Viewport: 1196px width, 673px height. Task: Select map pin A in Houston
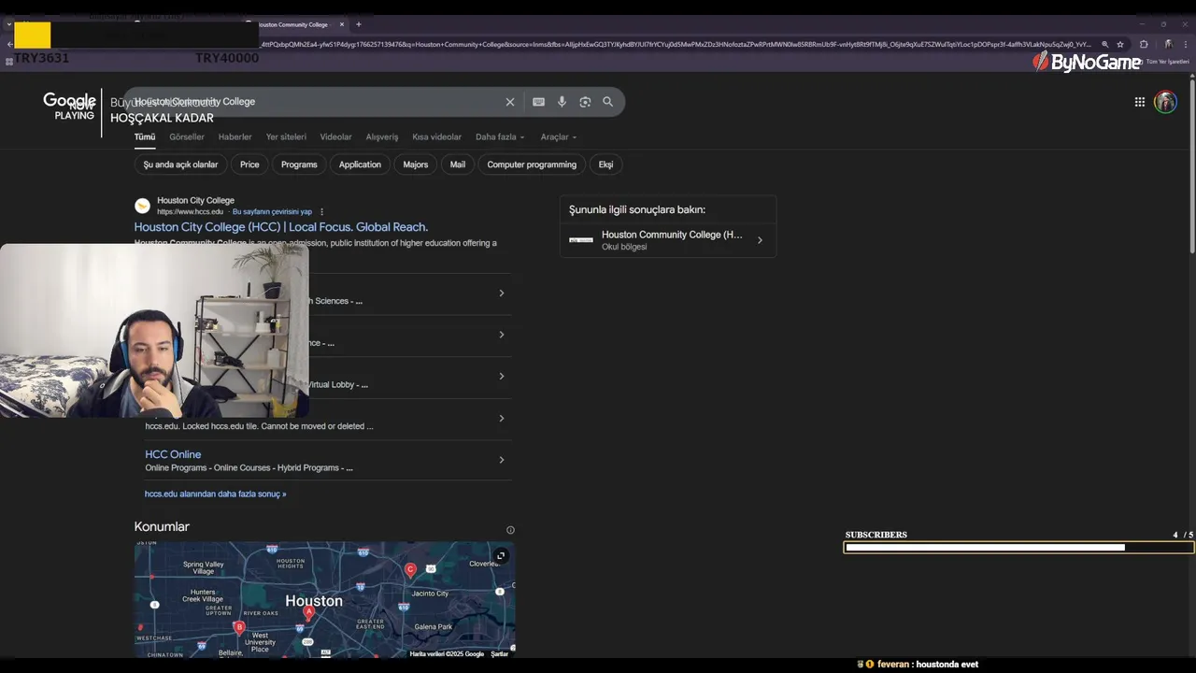[309, 612]
